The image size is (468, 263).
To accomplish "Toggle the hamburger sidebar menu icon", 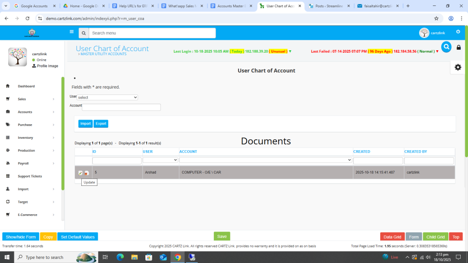I will (x=72, y=32).
